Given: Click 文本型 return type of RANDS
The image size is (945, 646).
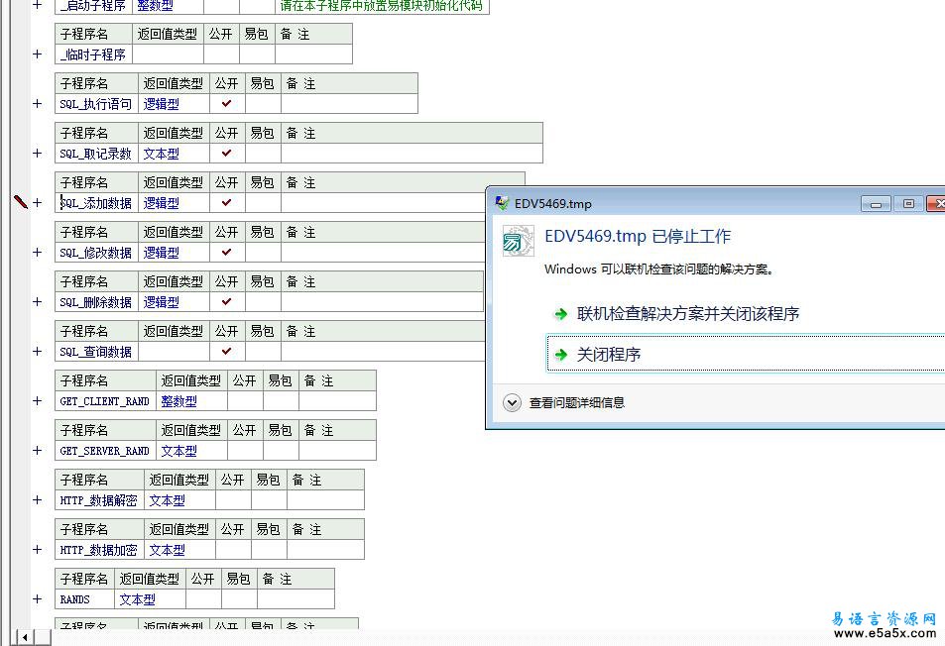Looking at the screenshot, I should pos(138,599).
